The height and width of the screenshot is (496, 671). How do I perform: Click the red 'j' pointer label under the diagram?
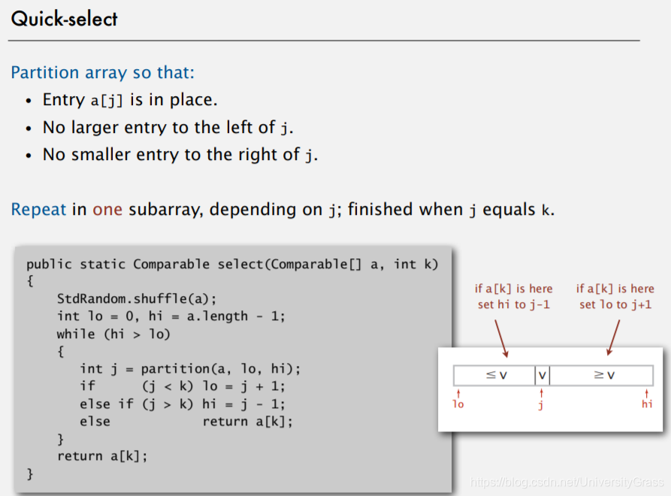tap(541, 404)
